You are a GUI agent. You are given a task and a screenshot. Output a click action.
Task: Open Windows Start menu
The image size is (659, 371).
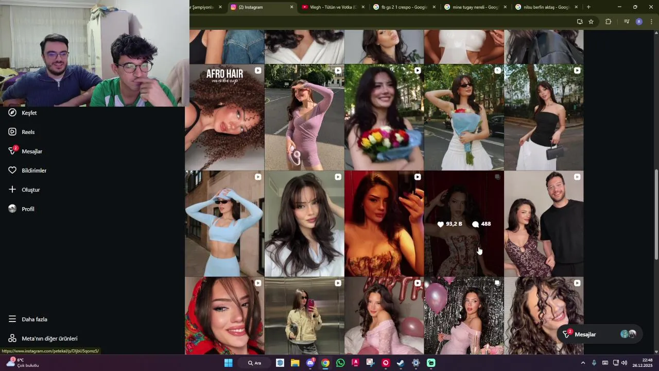coord(228,363)
